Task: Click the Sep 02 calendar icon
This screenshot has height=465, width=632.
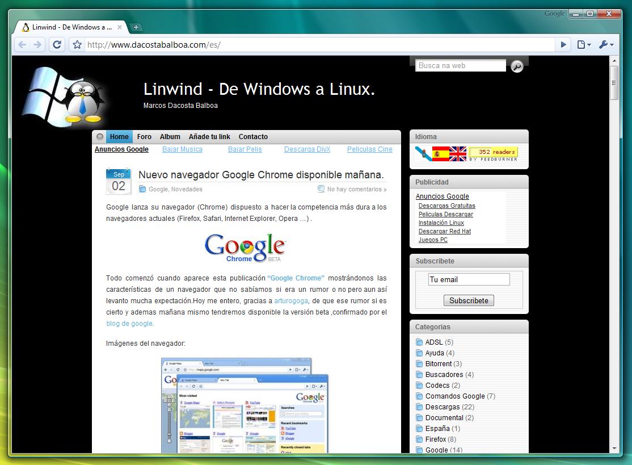Action: coord(119,181)
